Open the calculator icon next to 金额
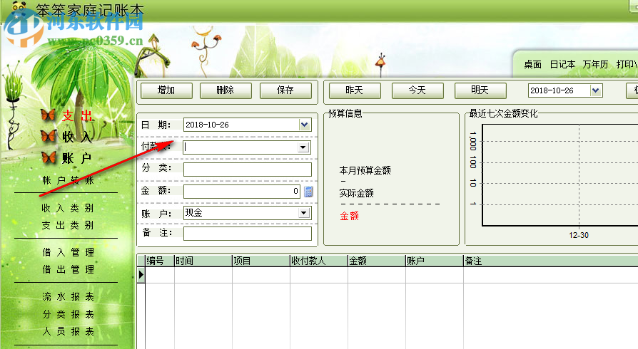 point(308,192)
